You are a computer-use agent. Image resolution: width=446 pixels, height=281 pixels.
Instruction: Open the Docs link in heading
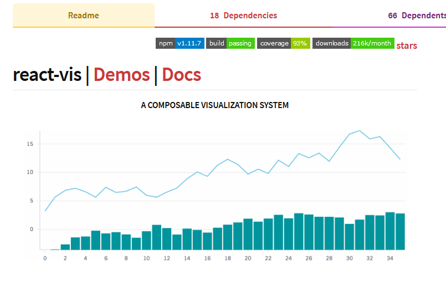pos(182,75)
